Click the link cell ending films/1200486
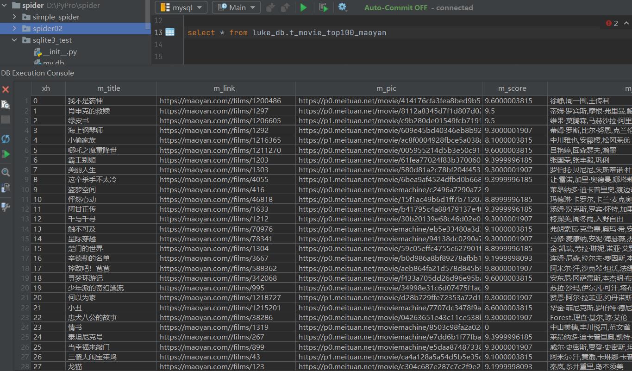Screen dimensions: 632x371 click(x=226, y=101)
